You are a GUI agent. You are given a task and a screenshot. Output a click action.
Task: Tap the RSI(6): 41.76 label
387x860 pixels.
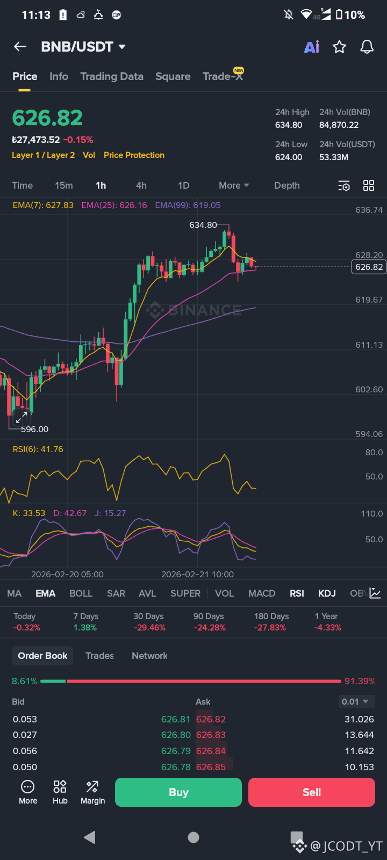(38, 449)
